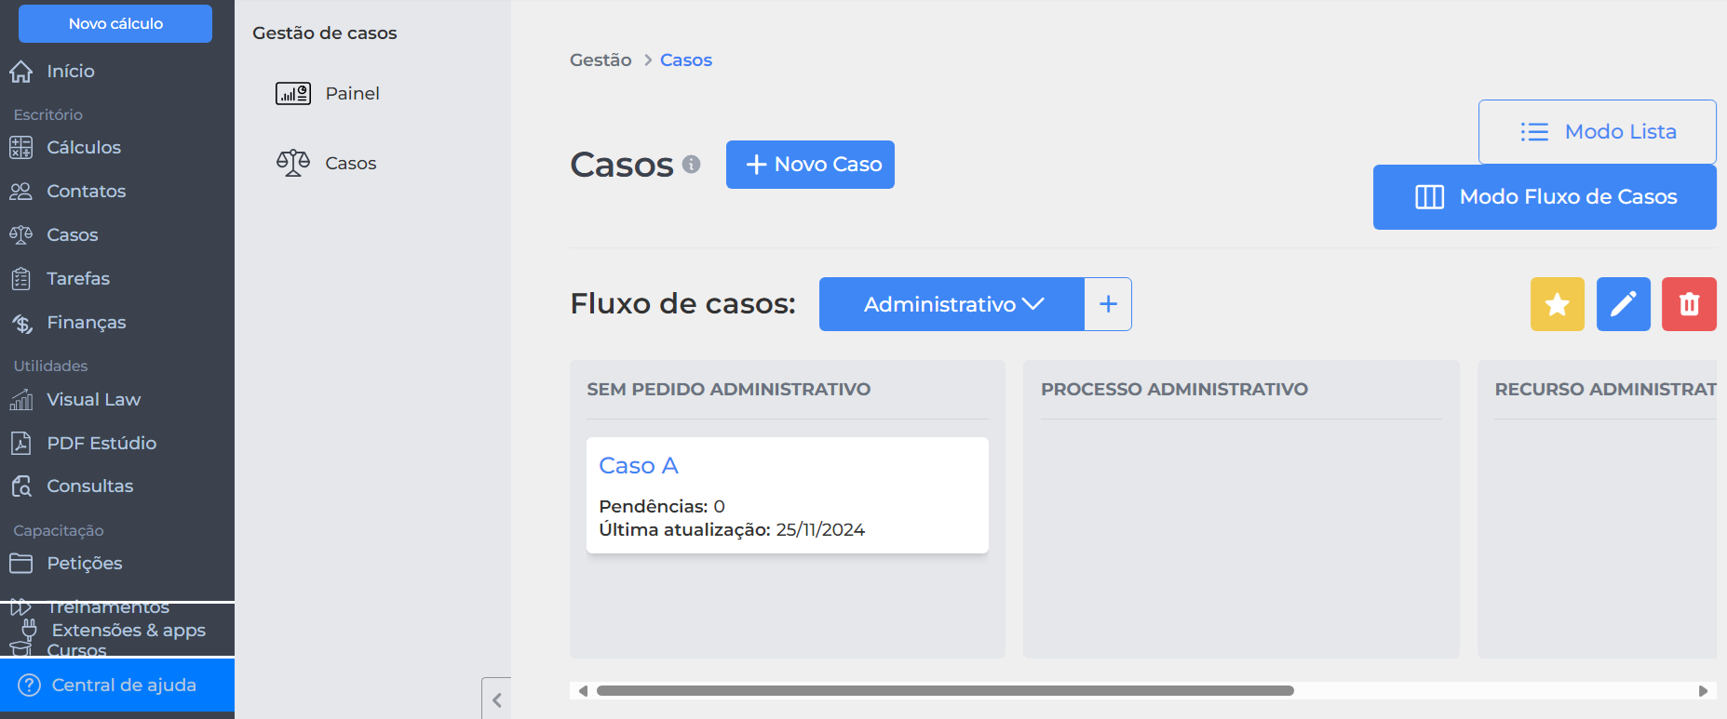Expand the Administrativo flow dropdown

click(951, 304)
